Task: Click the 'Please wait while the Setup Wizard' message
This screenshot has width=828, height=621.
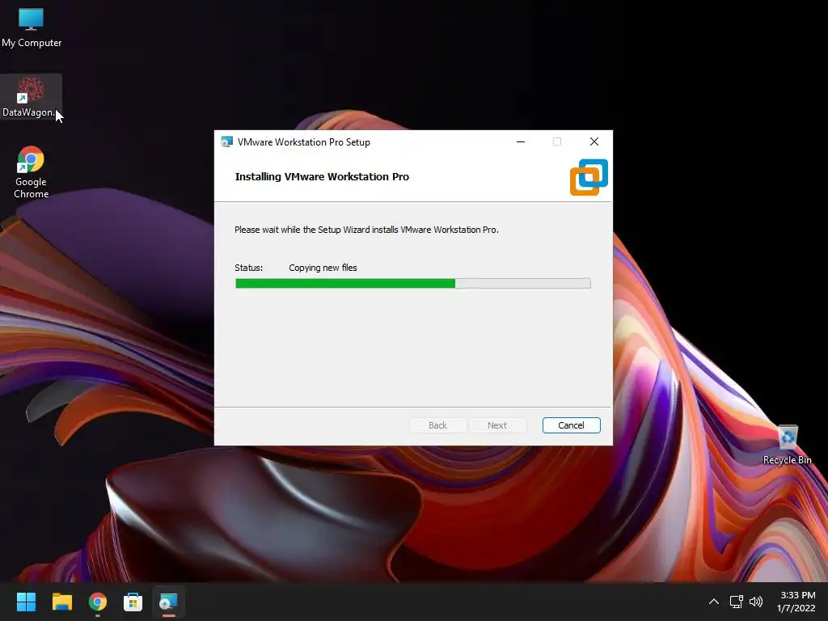Action: (x=366, y=230)
